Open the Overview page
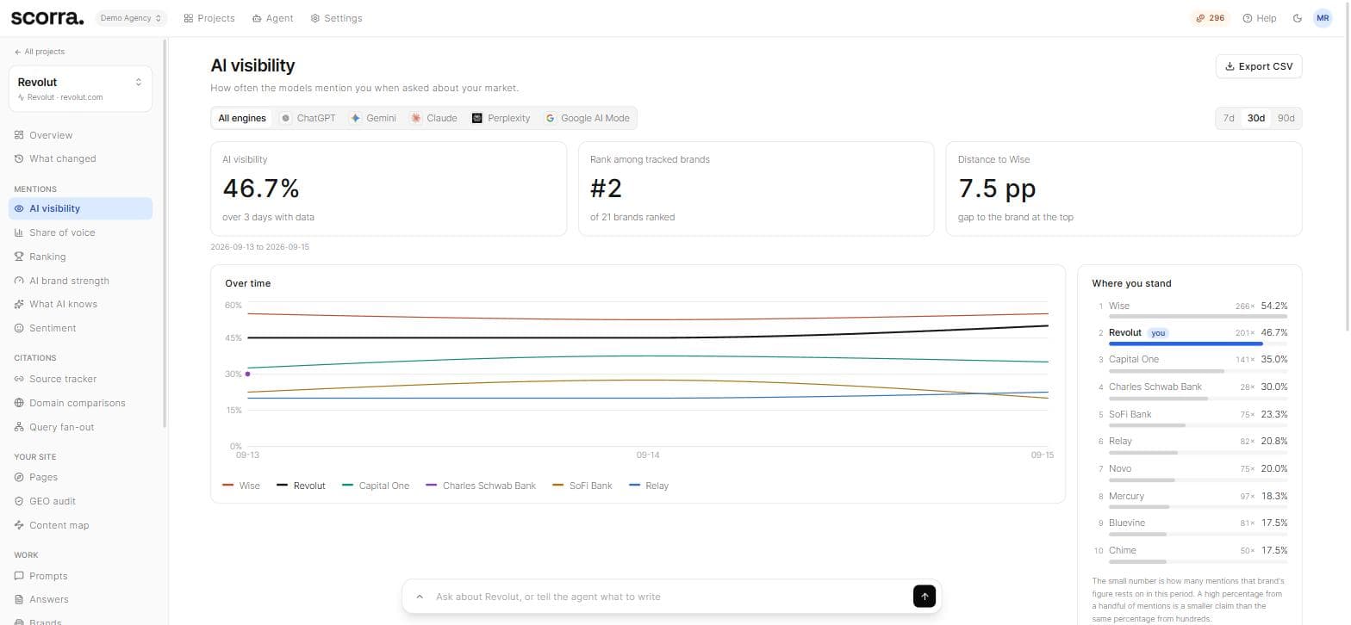 [x=80, y=135]
